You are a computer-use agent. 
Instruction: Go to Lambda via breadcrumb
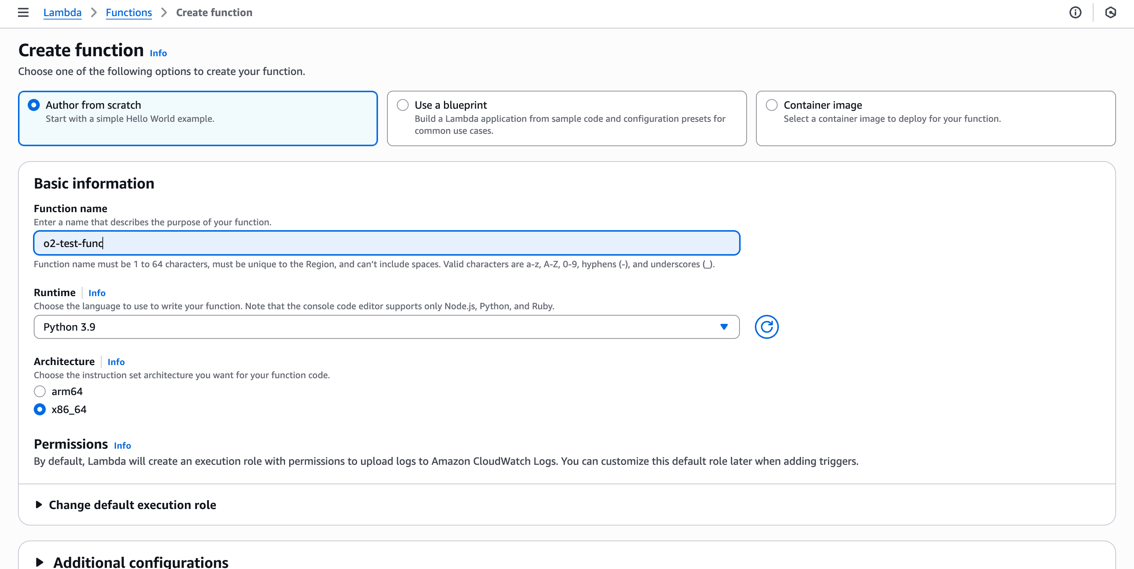63,12
